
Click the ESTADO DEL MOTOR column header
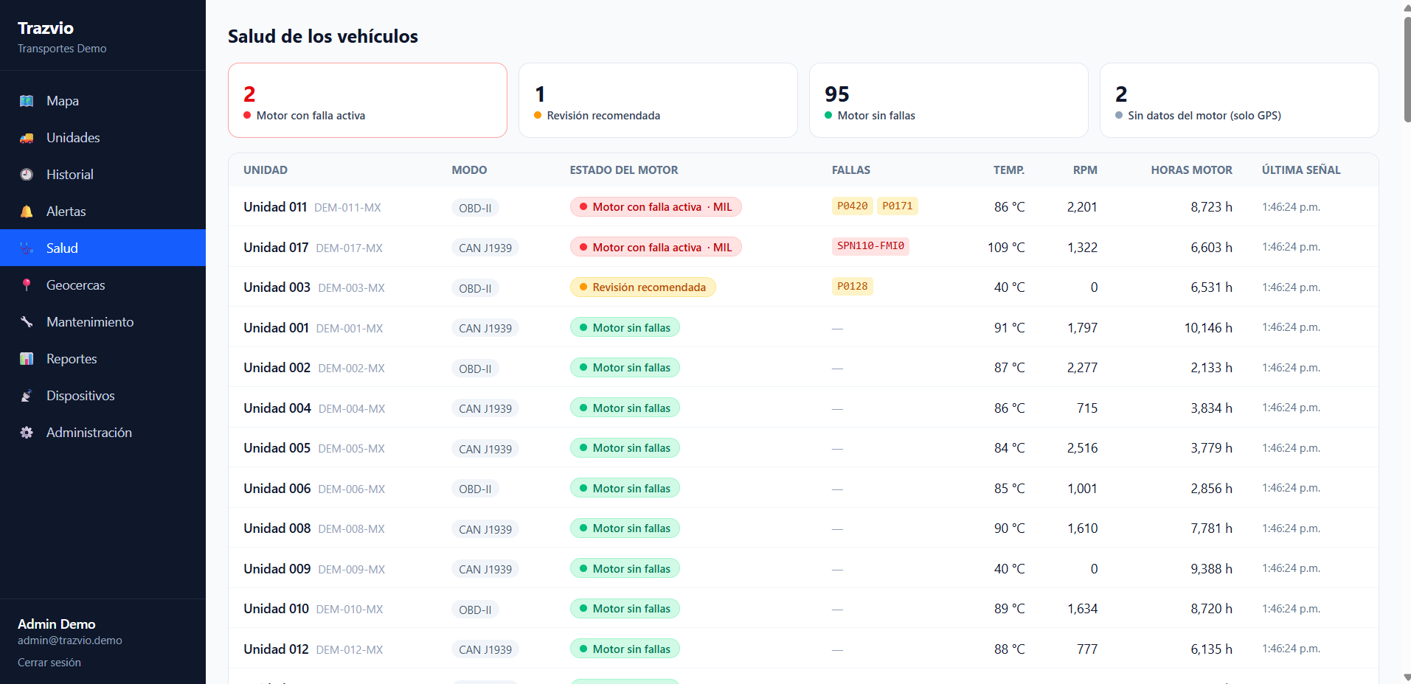pyautogui.click(x=623, y=170)
